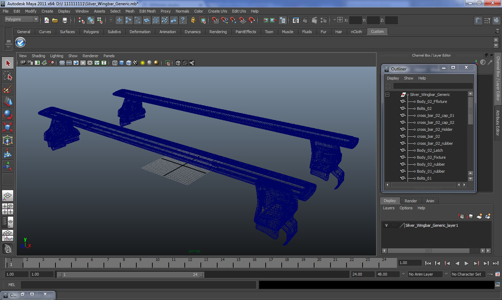This screenshot has height=300, width=502.
Task: Select cross_bar_02_rubber in the Outliner
Action: point(435,143)
